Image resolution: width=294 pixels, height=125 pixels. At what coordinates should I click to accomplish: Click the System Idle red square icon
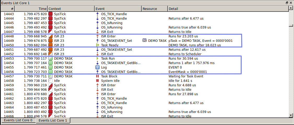[x=97, y=81]
